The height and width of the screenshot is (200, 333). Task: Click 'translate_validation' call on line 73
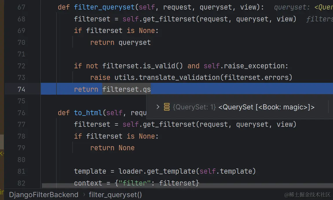pyautogui.click(x=179, y=78)
